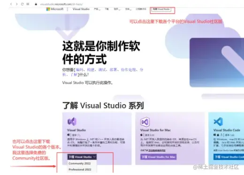Click the Microsoft logo in the header
Image resolution: width=244 pixels, height=175 pixels.
coord(55,9)
